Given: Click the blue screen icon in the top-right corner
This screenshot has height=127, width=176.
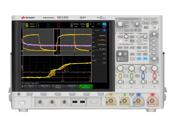Looking at the screenshot, I should point(104,24).
